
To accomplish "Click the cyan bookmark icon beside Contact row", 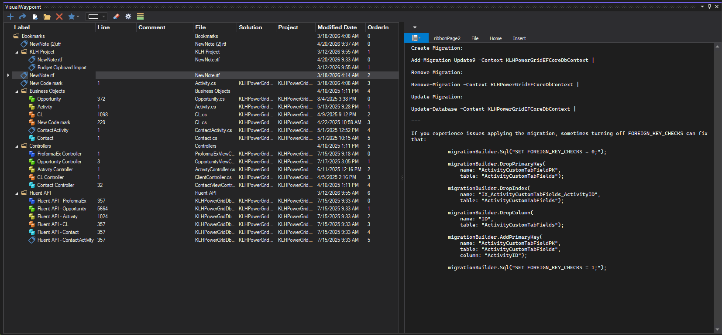I will 32,138.
